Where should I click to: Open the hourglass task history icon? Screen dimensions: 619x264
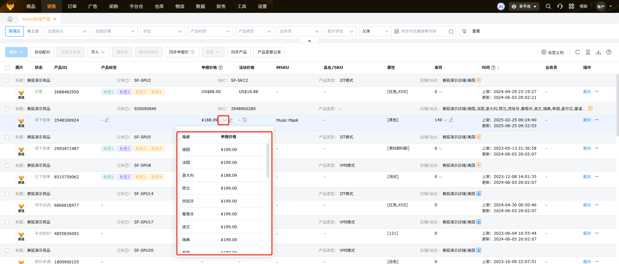click(588, 52)
